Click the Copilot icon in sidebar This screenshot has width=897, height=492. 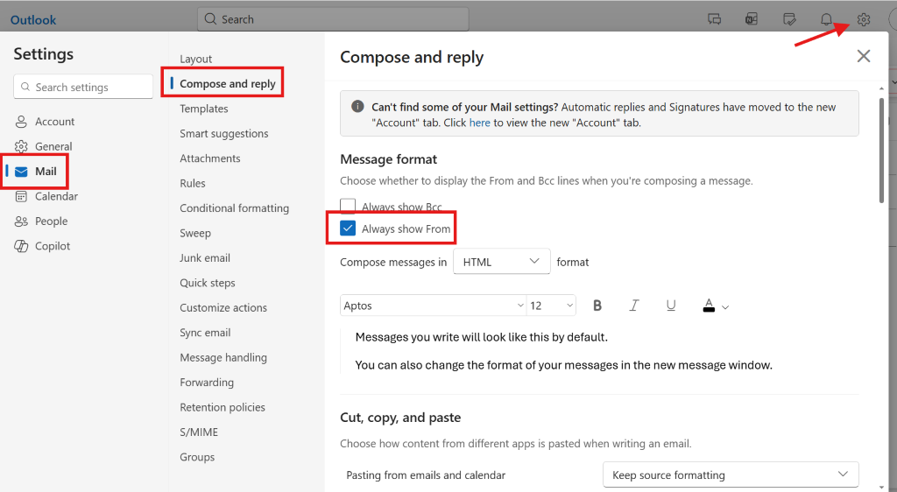click(21, 246)
